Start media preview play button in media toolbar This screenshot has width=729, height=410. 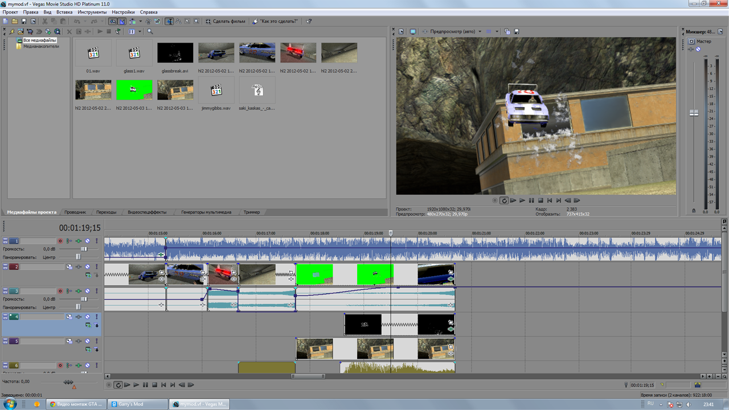(x=100, y=31)
